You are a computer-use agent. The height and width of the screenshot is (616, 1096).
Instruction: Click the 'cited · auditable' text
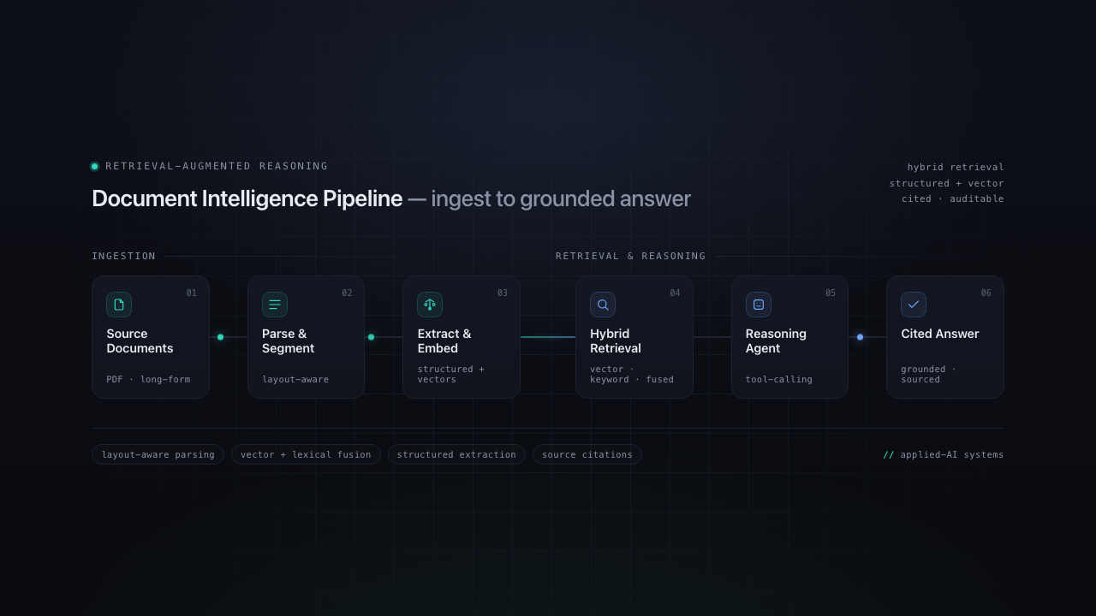click(953, 198)
